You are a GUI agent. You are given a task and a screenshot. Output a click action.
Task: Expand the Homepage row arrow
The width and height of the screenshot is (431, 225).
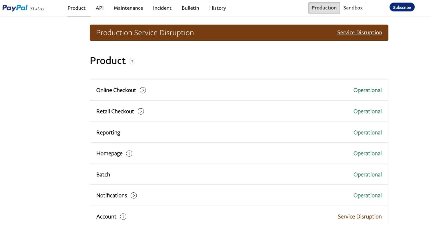click(129, 154)
